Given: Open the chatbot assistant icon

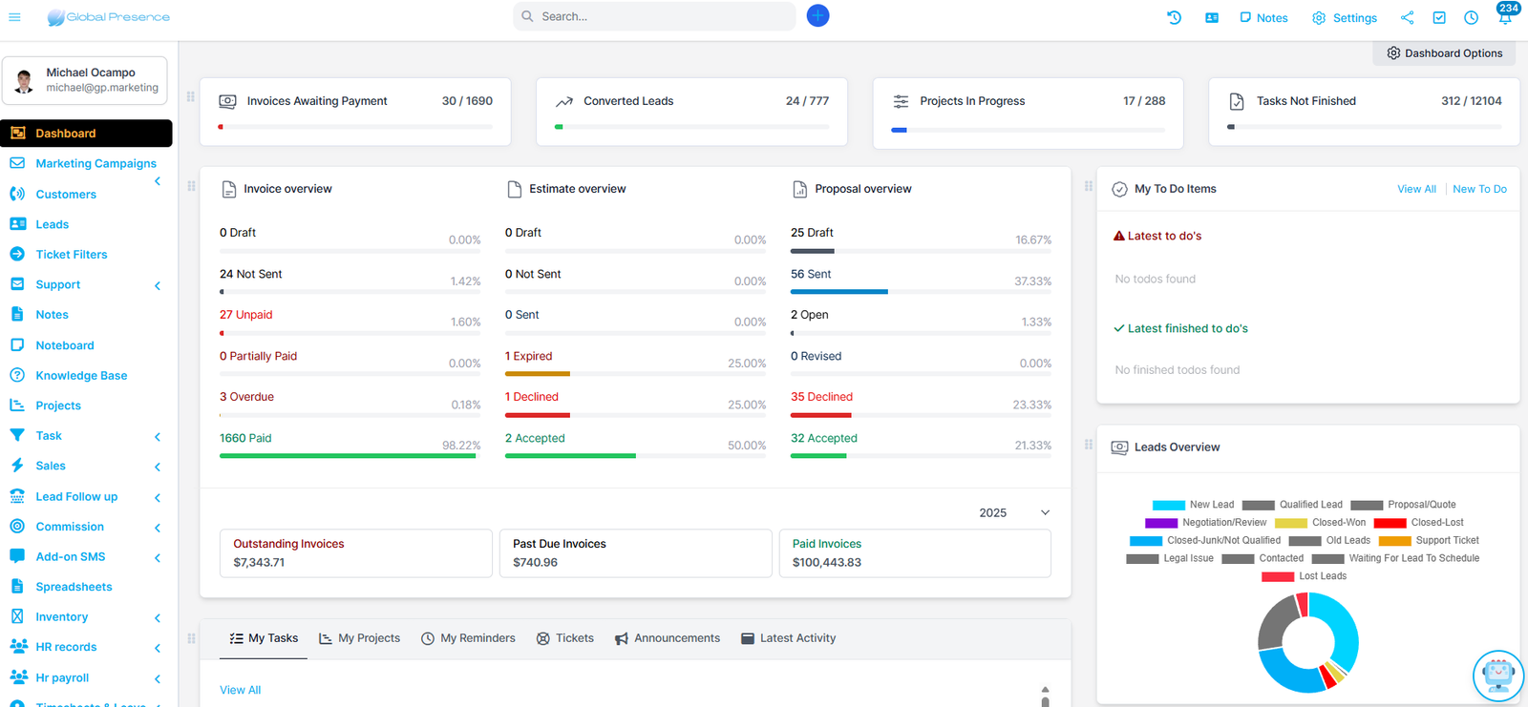Looking at the screenshot, I should [1497, 676].
